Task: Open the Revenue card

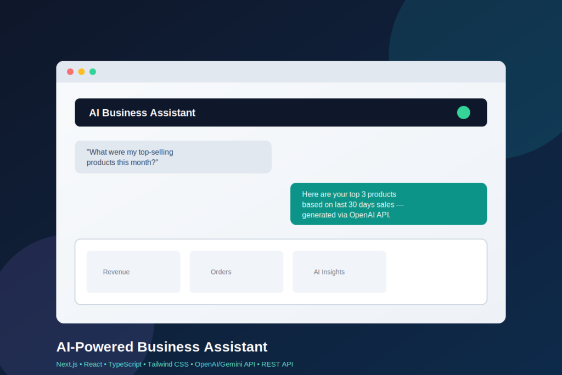Action: 133,272
